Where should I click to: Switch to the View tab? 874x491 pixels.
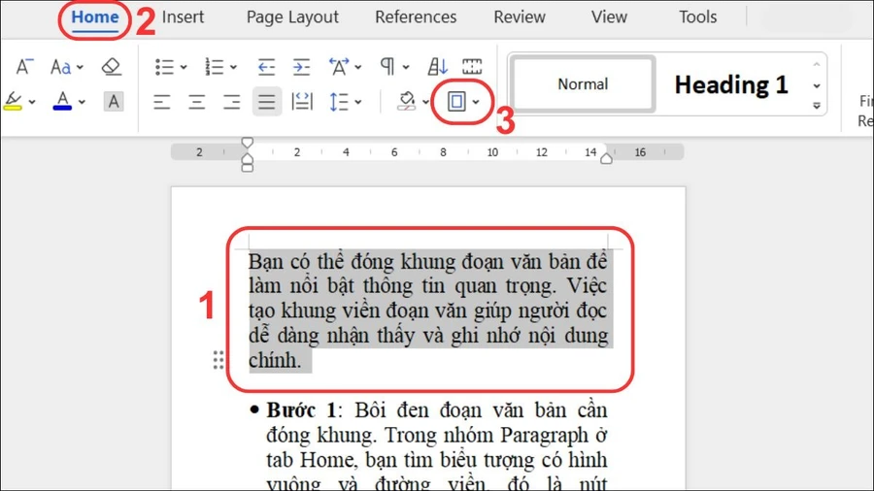[x=609, y=17]
